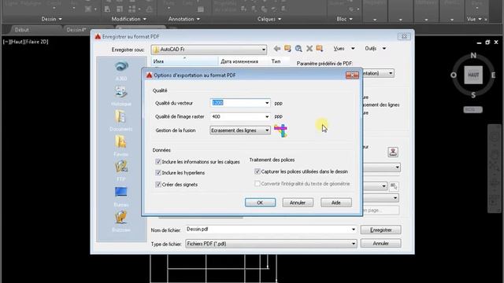Click Annuler in PDF export options
The width and height of the screenshot is (504, 283).
pos(298,203)
